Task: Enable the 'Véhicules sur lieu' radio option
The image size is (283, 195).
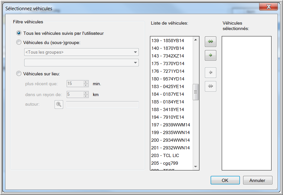Action: click(19, 74)
